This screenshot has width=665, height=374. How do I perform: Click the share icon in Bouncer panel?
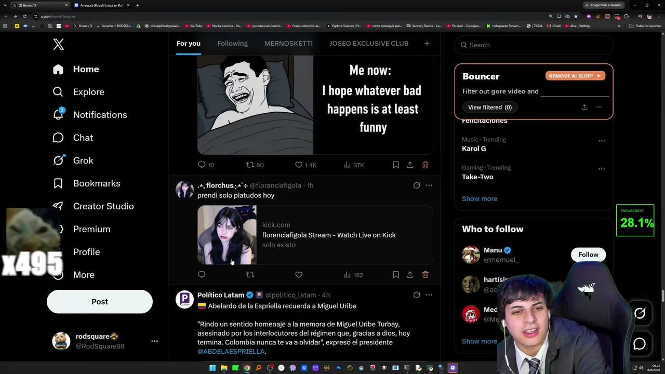584,107
